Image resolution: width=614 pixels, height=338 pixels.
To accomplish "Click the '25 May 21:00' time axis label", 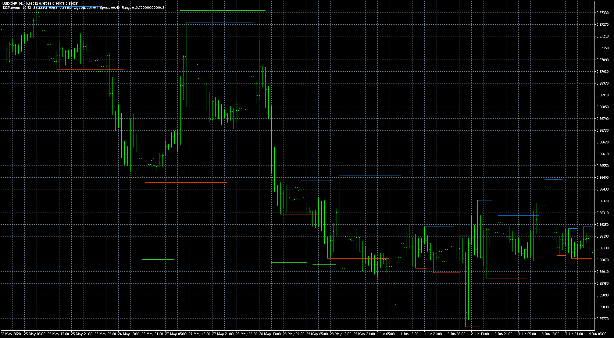I will click(82, 334).
